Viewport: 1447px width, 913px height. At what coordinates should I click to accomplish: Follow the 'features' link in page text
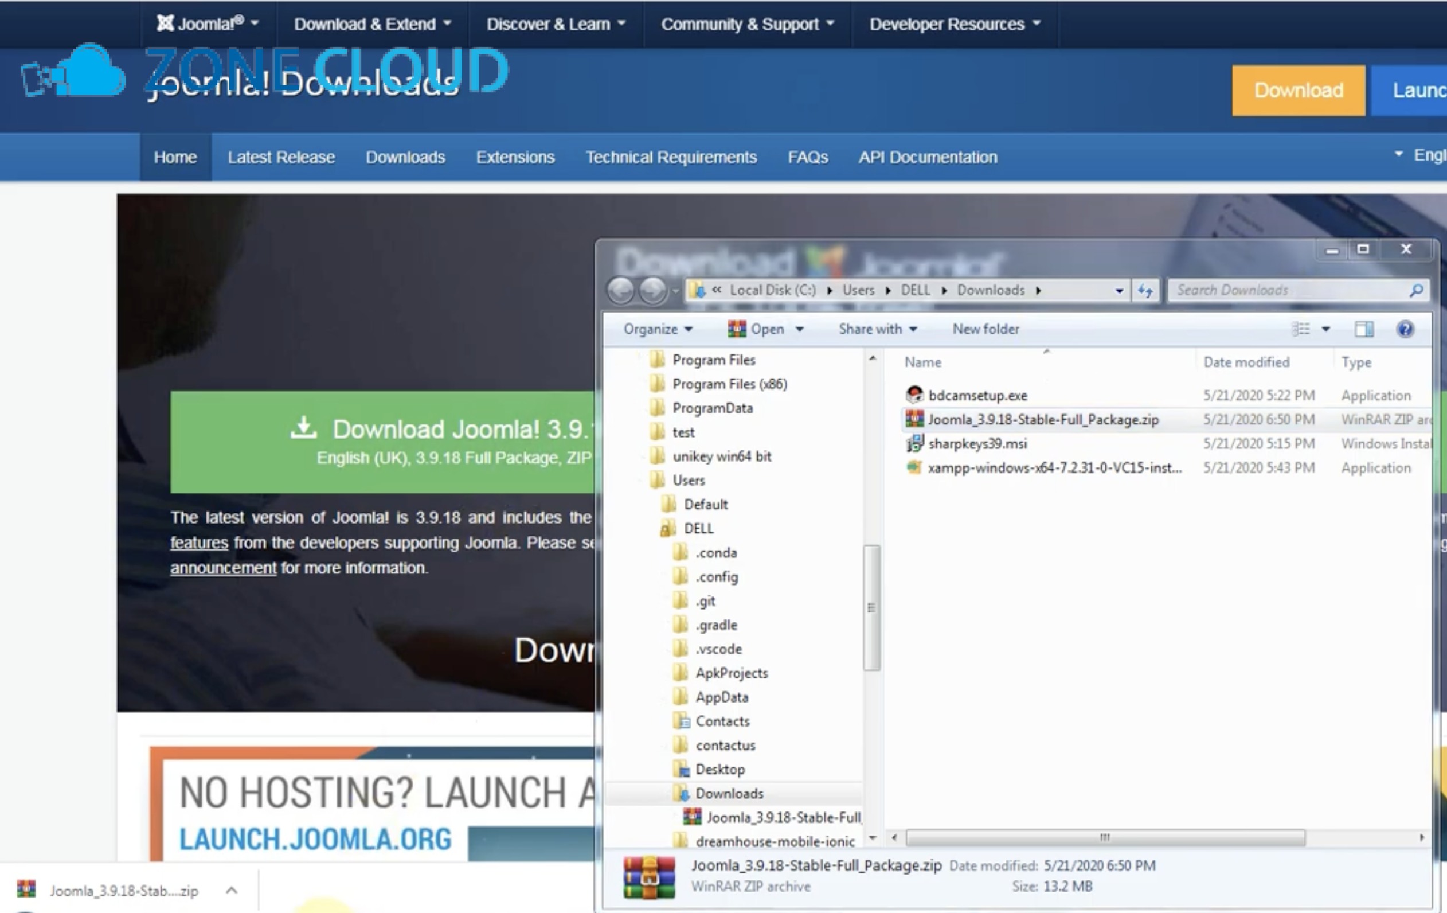[x=200, y=543]
